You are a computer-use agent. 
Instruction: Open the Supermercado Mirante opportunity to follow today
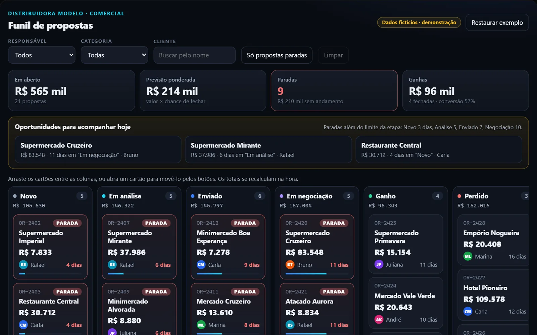268,149
